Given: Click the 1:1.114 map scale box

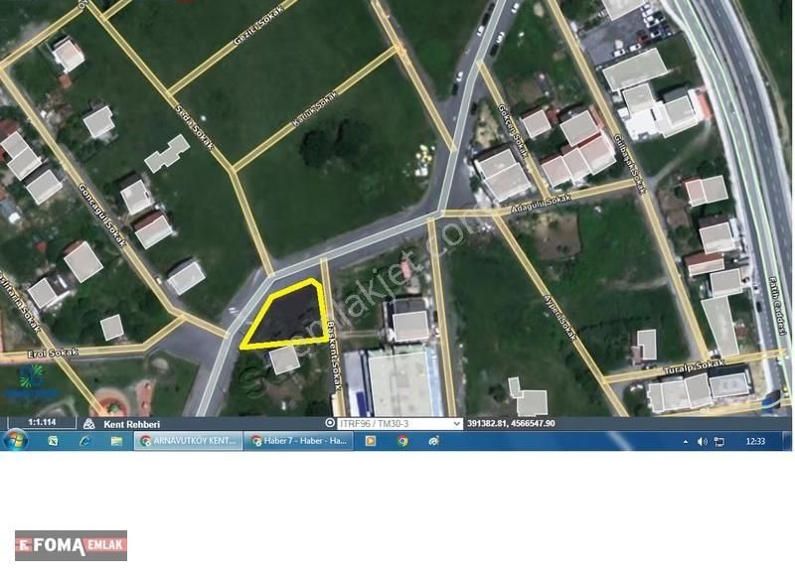Looking at the screenshot, I should click(42, 423).
